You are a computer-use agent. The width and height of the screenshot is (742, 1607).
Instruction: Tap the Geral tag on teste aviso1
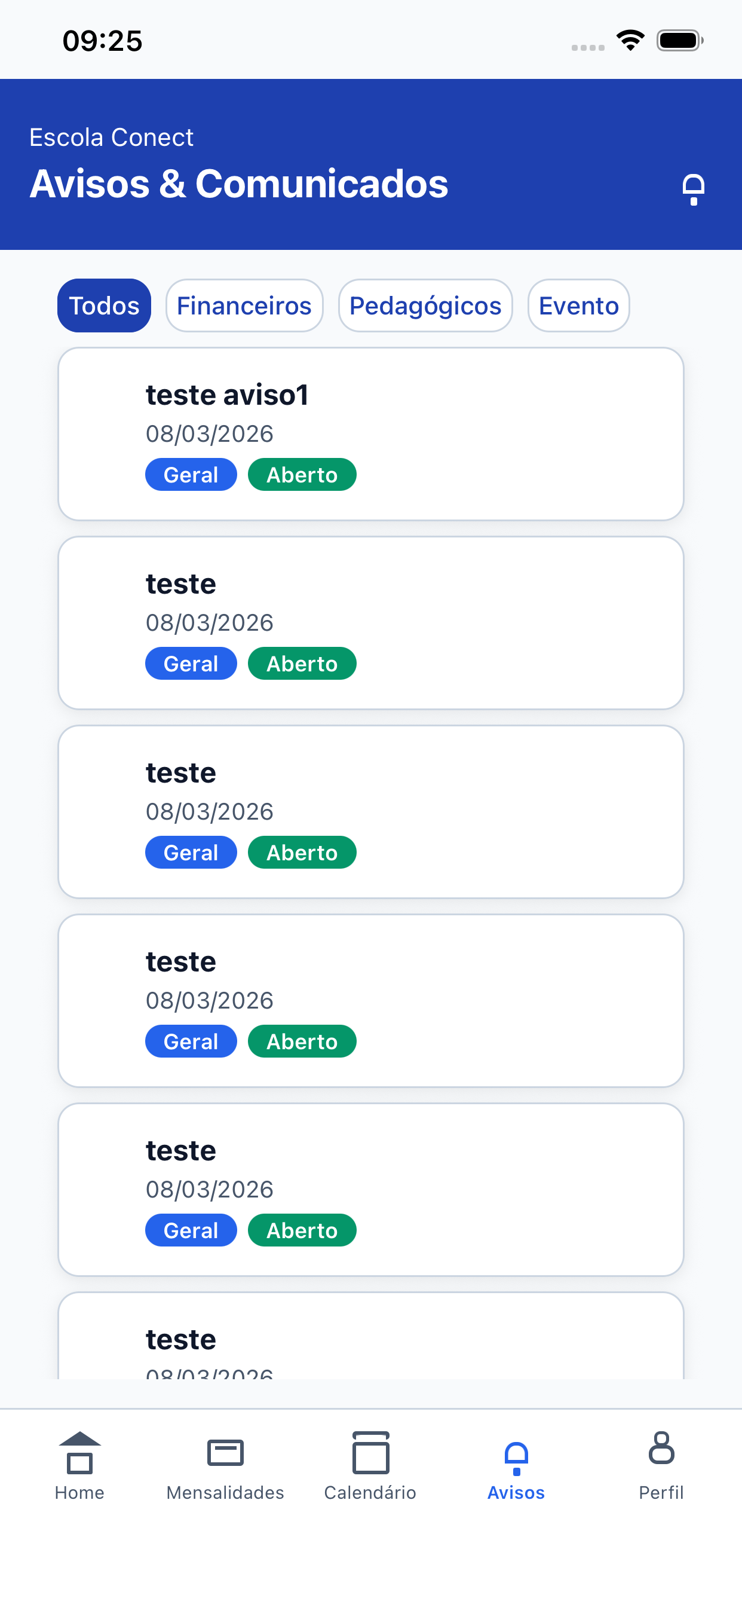click(191, 474)
